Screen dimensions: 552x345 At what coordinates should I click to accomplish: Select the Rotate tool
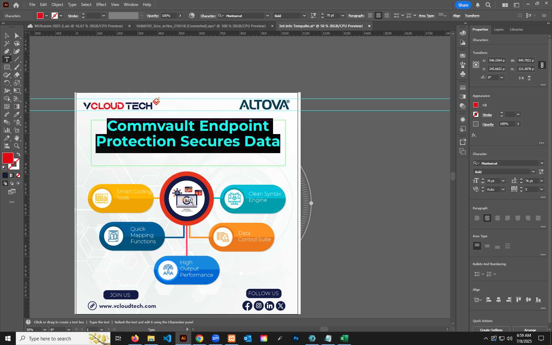pos(7,83)
